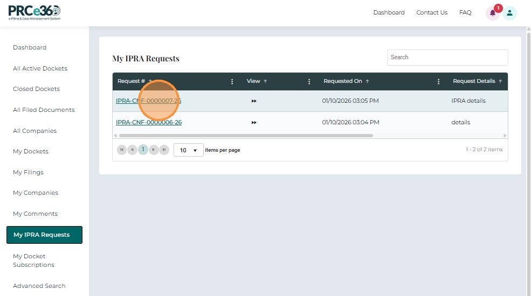Select Advanced Search in sidebar
This screenshot has width=531, height=296.
[x=39, y=286]
